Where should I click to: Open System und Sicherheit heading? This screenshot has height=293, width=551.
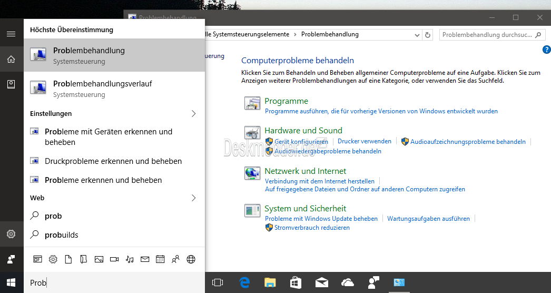[306, 209]
